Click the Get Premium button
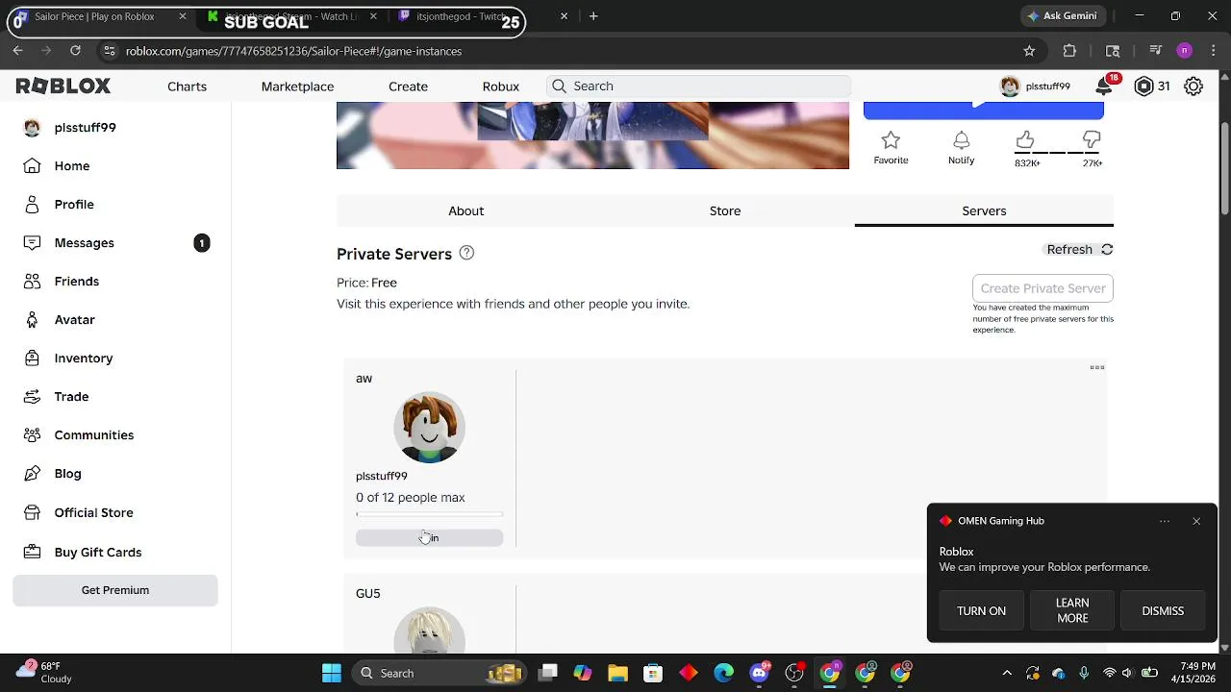Image resolution: width=1231 pixels, height=692 pixels. point(115,590)
